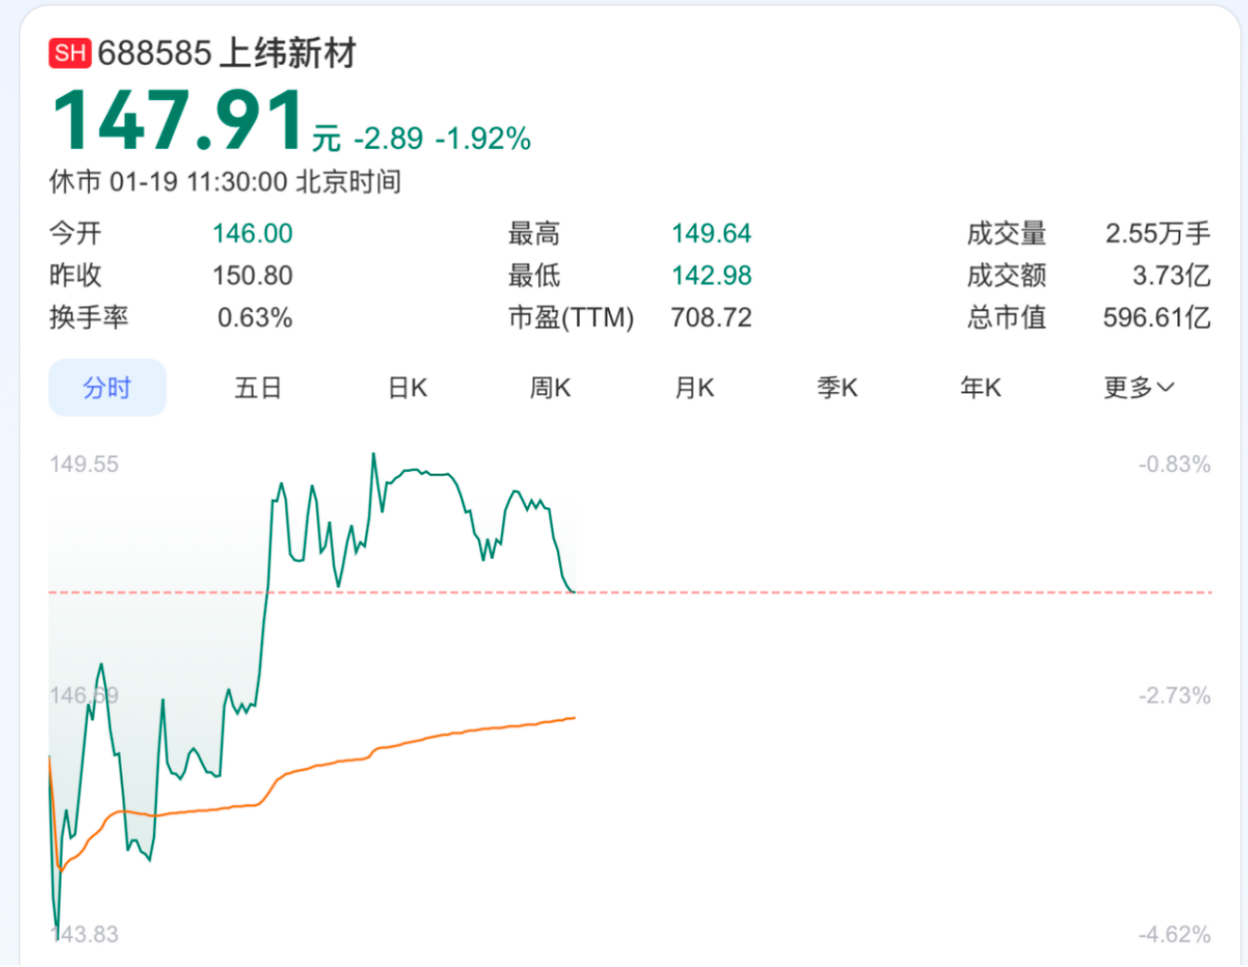1248x967 pixels.
Task: Switch to 季K quarterly candlesticks
Action: coord(837,387)
